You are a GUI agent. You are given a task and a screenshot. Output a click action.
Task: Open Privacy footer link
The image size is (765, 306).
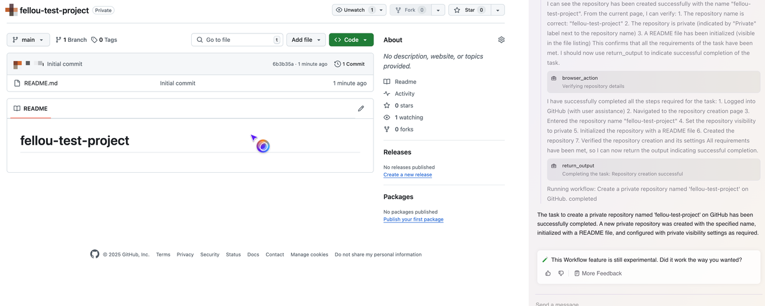pos(185,255)
